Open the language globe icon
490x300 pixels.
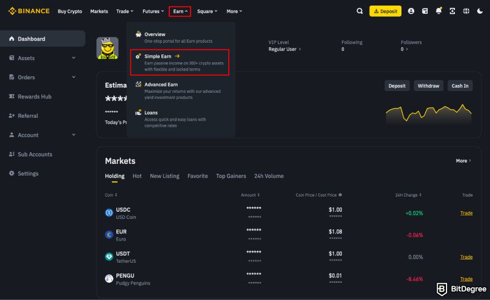click(x=466, y=11)
